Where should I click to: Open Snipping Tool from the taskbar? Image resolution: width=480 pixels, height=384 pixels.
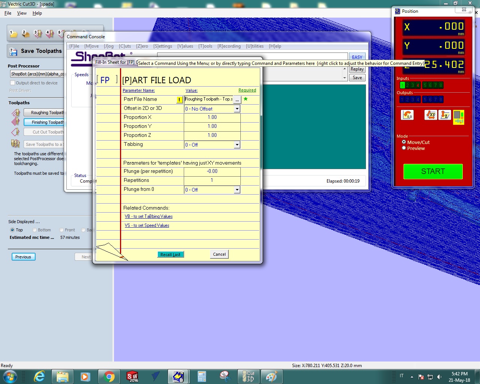225,376
